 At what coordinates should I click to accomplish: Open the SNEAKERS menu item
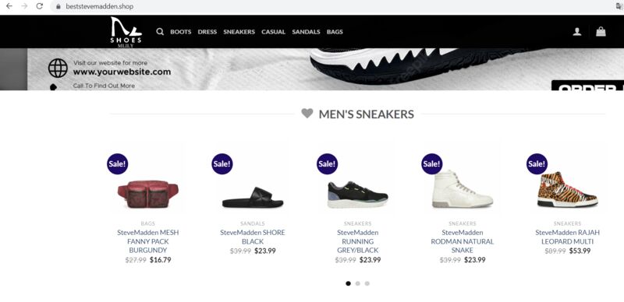[x=239, y=32]
